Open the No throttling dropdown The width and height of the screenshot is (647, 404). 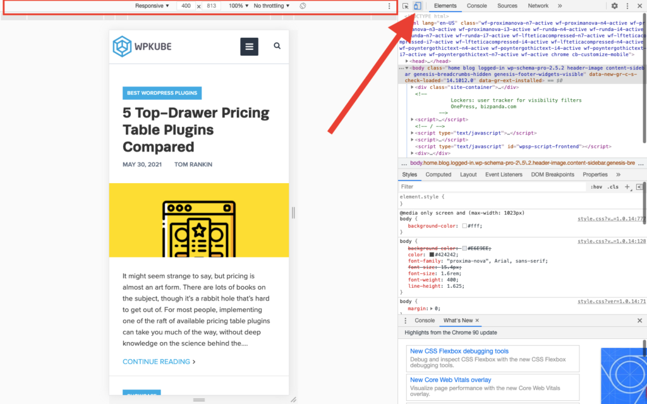tap(272, 6)
